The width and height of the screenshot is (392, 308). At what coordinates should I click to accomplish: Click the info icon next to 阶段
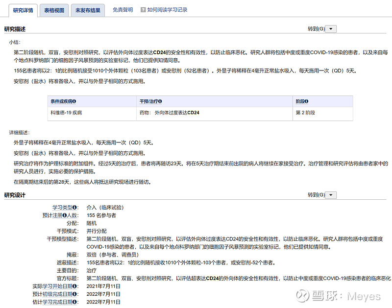(307, 101)
